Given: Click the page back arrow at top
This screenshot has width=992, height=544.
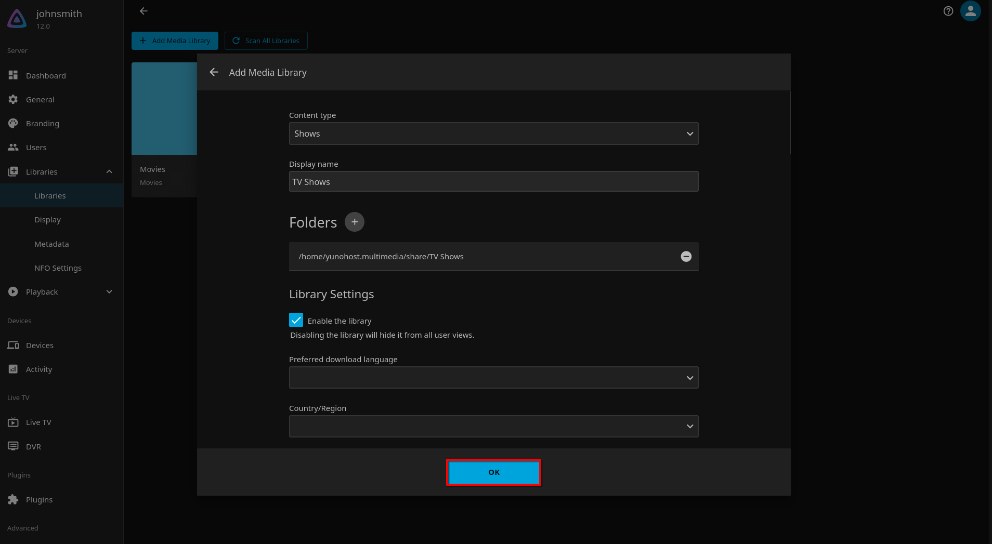Looking at the screenshot, I should click(x=144, y=11).
